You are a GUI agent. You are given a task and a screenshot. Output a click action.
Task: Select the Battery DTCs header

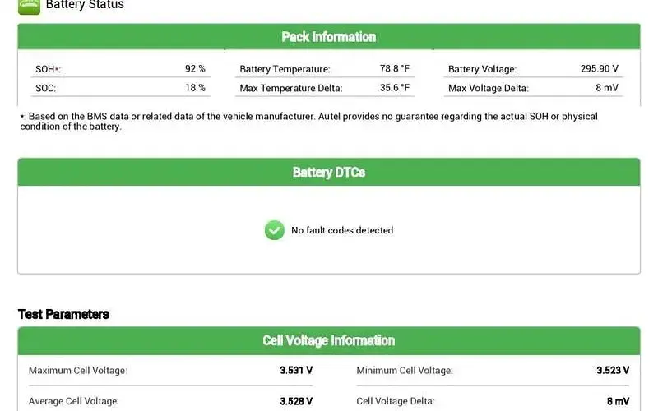click(x=329, y=173)
